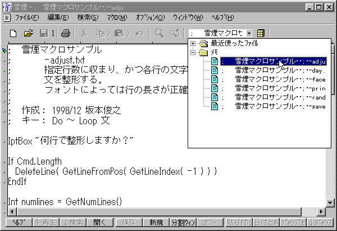Click the Undo arrow icon
The image size is (337, 231).
[x=139, y=34]
